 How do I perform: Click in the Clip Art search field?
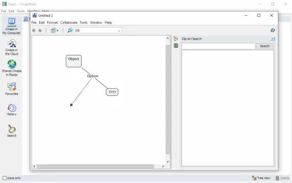point(218,46)
